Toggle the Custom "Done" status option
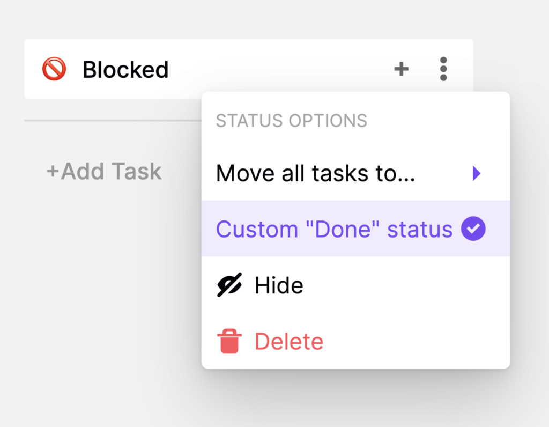The width and height of the screenshot is (549, 427). click(x=334, y=229)
